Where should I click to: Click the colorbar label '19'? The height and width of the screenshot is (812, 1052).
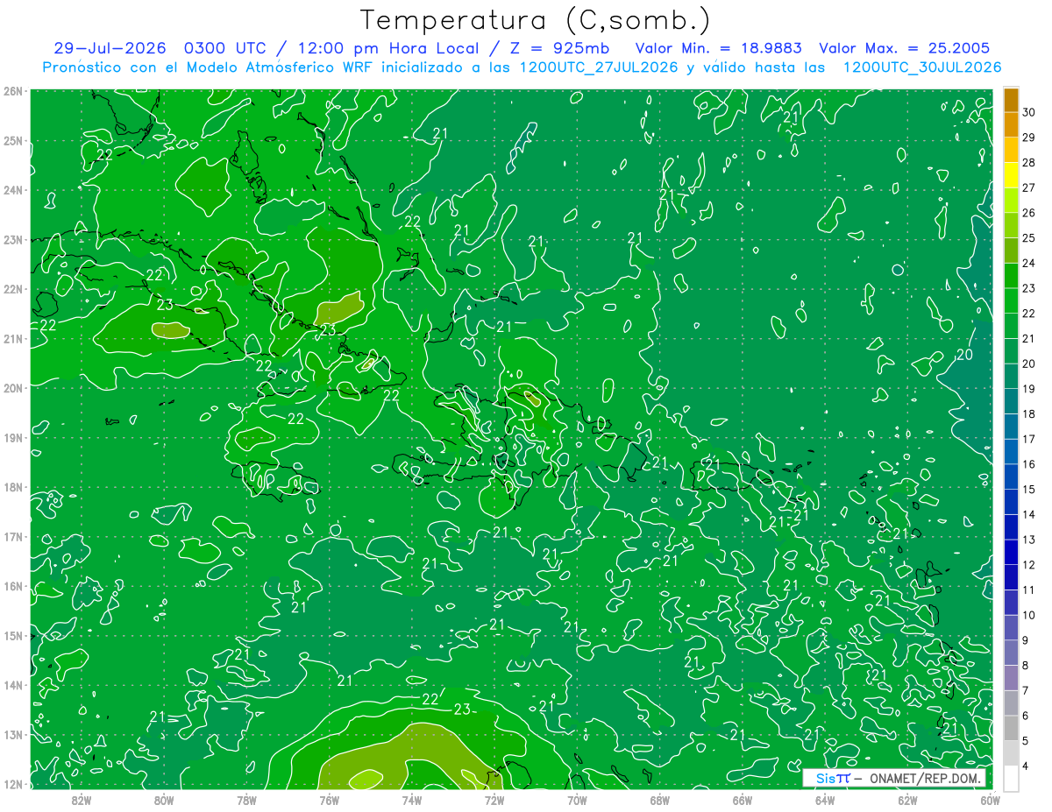(1029, 389)
